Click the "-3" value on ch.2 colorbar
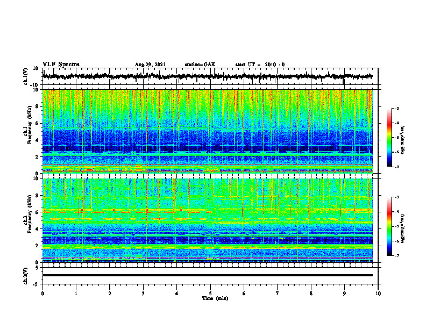 (397, 197)
